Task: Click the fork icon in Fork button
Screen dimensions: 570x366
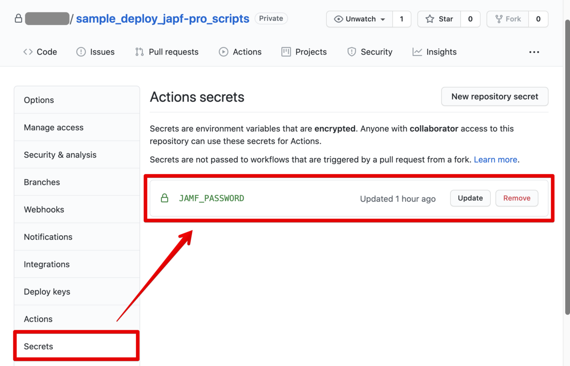Action: [x=499, y=19]
